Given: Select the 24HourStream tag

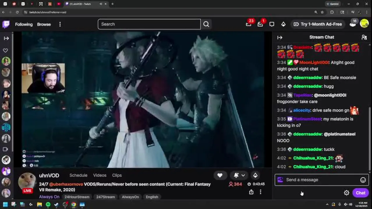Looking at the screenshot, I should click(x=77, y=197).
